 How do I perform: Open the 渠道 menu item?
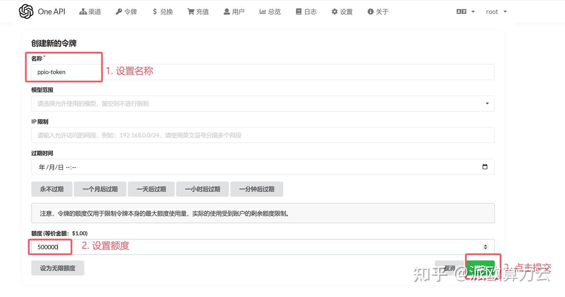tap(90, 11)
